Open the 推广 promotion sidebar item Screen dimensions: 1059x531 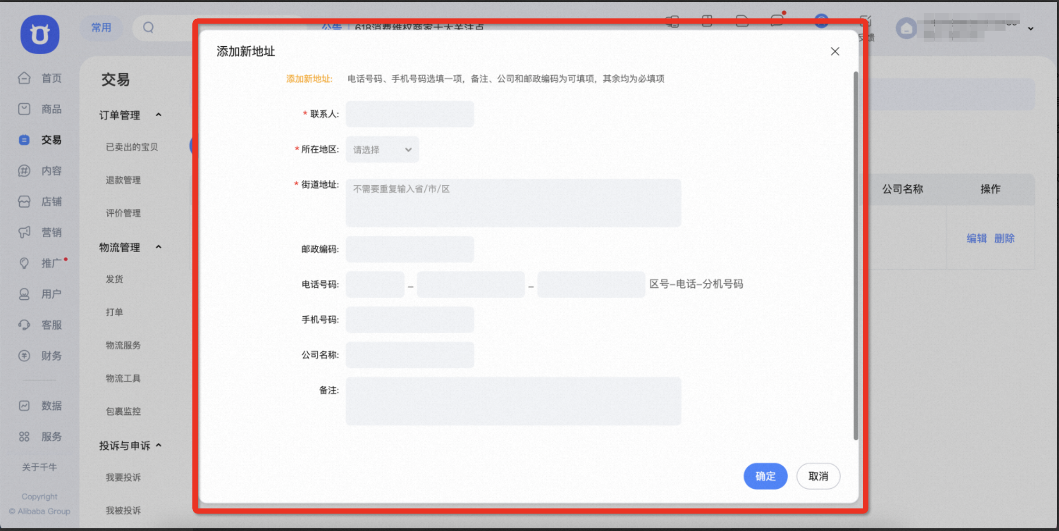click(x=40, y=263)
